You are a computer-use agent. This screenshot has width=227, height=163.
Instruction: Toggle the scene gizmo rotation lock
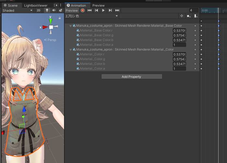pyautogui.click(x=59, y=18)
